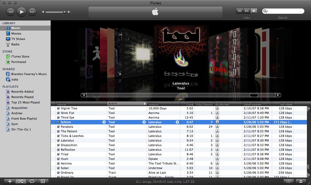Screen dimensions: 311x185
Task: Switch to grouped album view icon
Action: 247,11
